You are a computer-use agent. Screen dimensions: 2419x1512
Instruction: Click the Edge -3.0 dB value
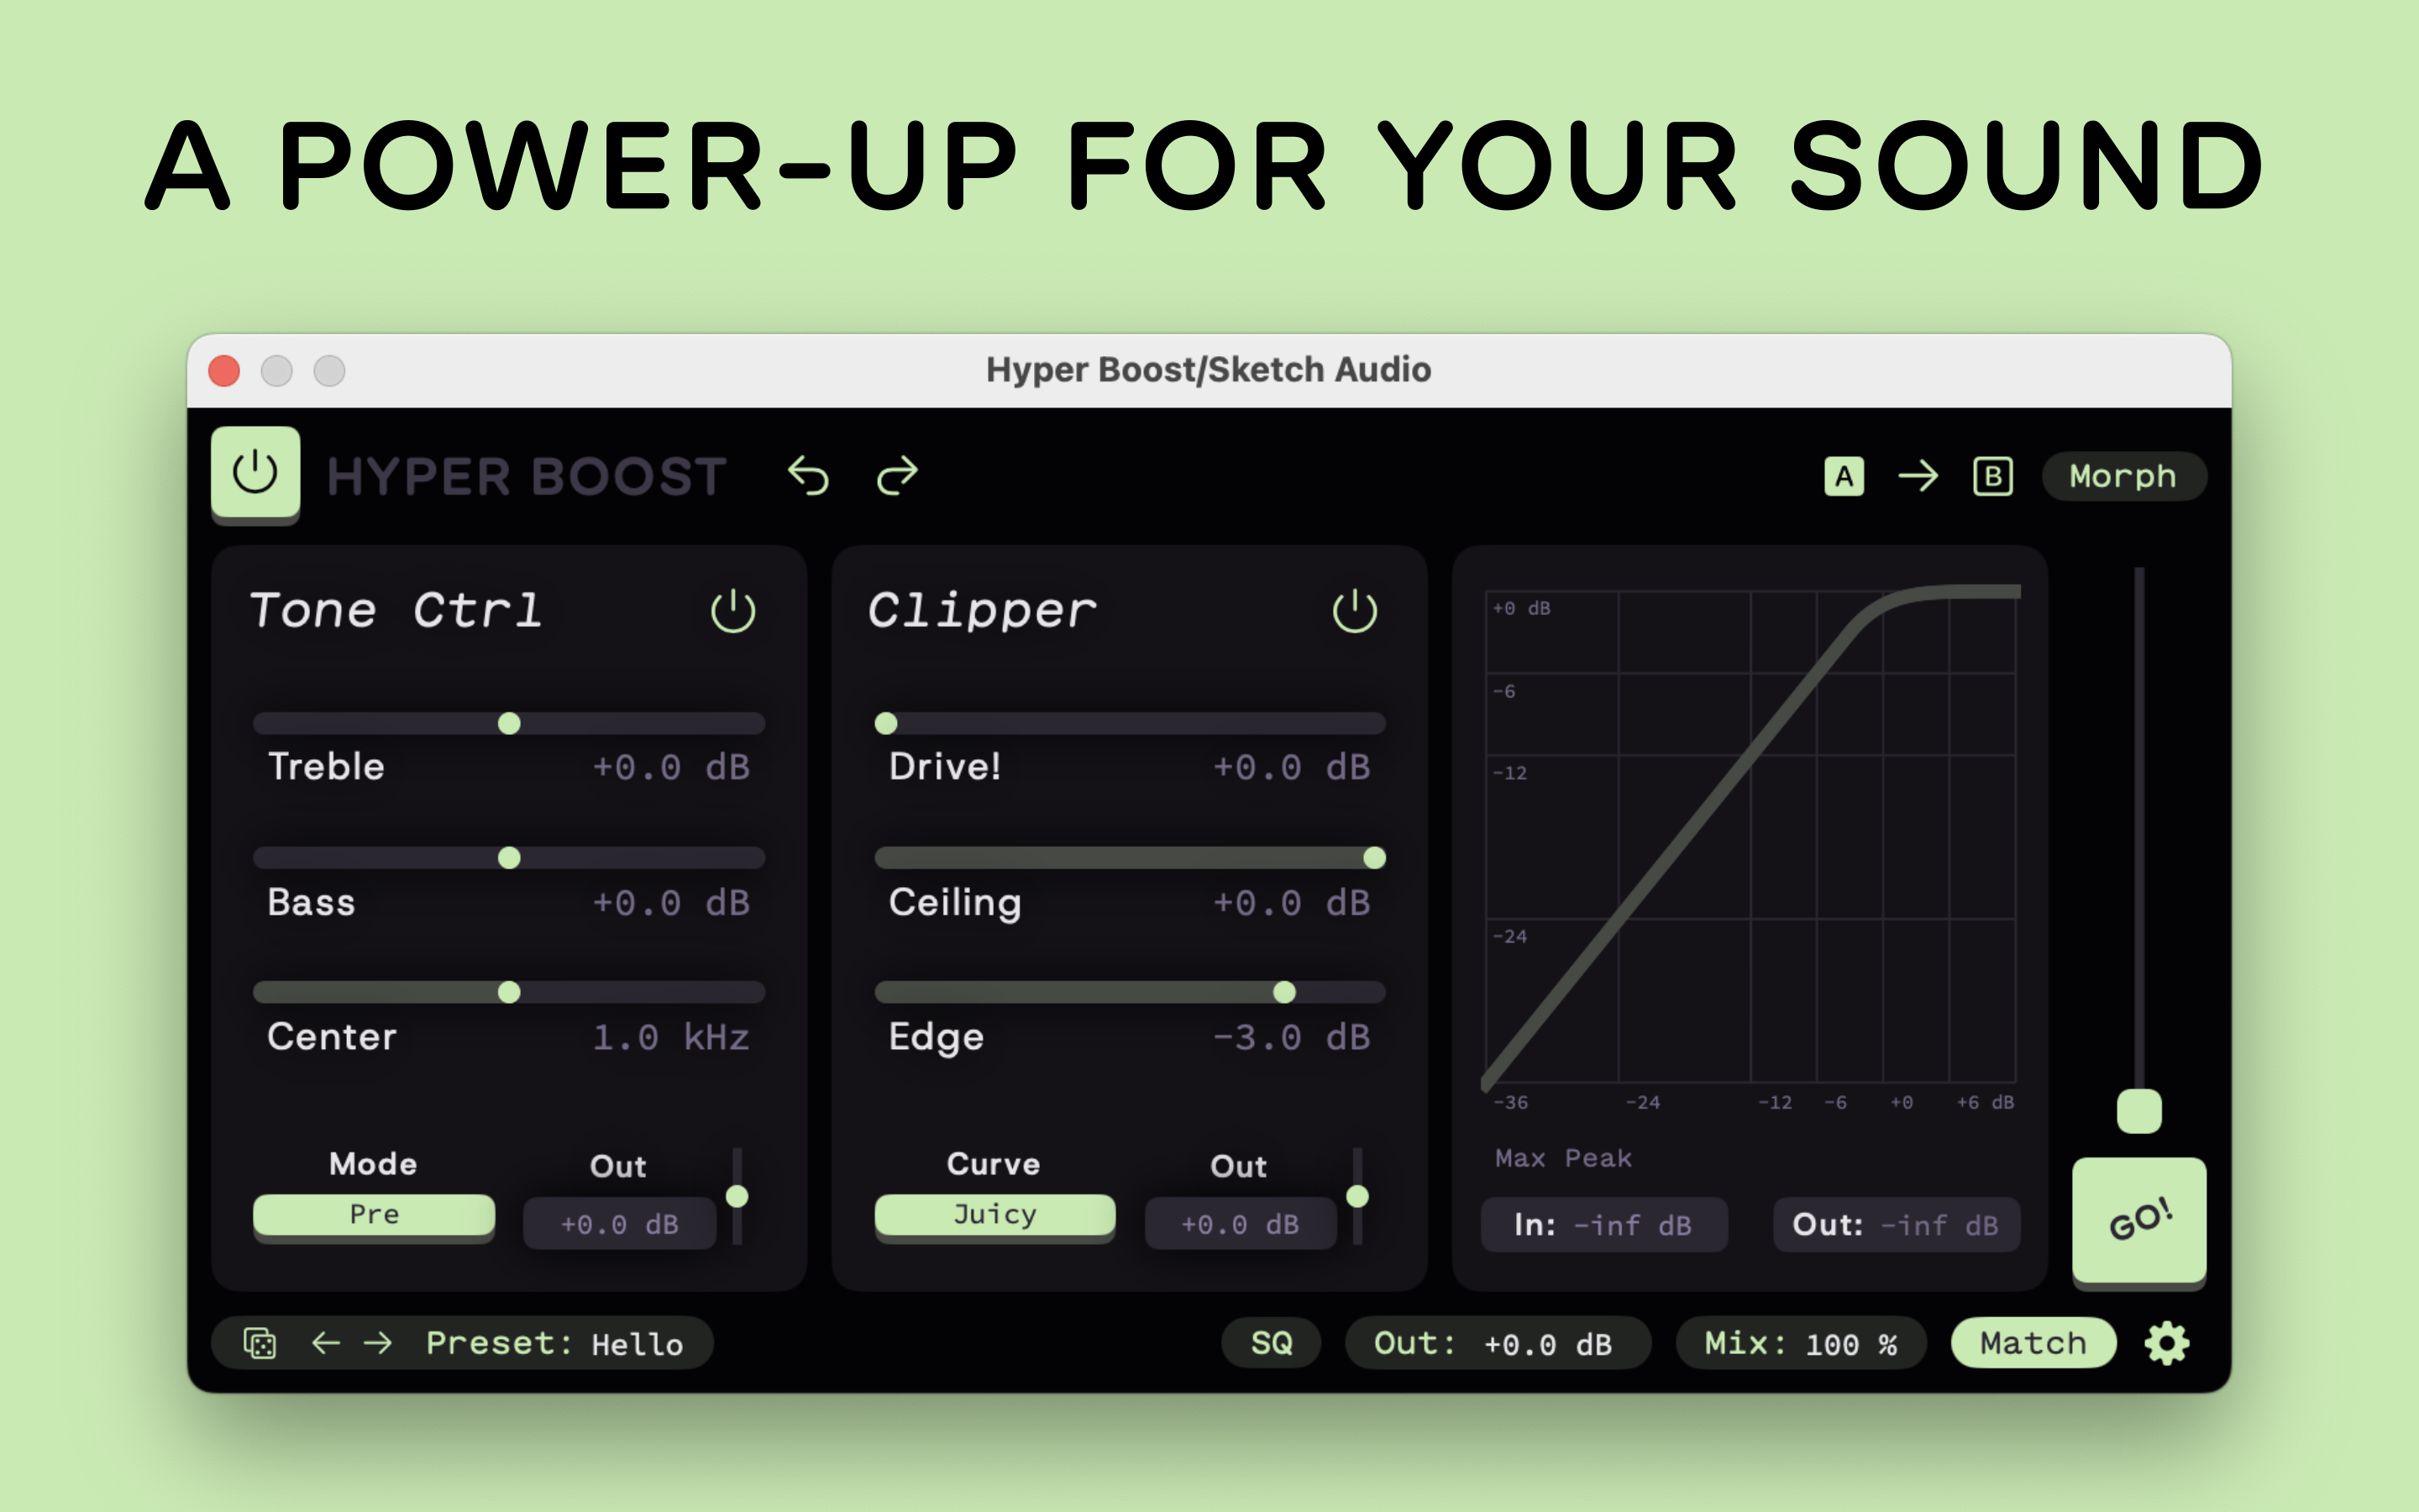click(1292, 1037)
